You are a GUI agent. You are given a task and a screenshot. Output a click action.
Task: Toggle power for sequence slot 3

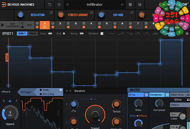point(68,23)
